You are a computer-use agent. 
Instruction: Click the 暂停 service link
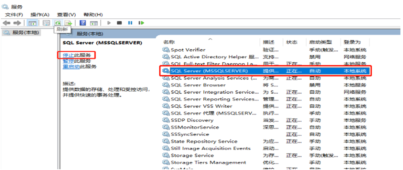(68, 61)
